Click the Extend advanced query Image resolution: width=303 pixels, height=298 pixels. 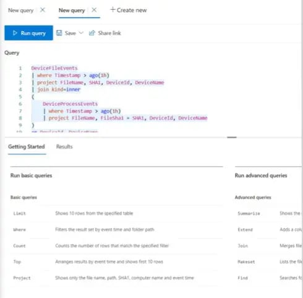coord(245,229)
